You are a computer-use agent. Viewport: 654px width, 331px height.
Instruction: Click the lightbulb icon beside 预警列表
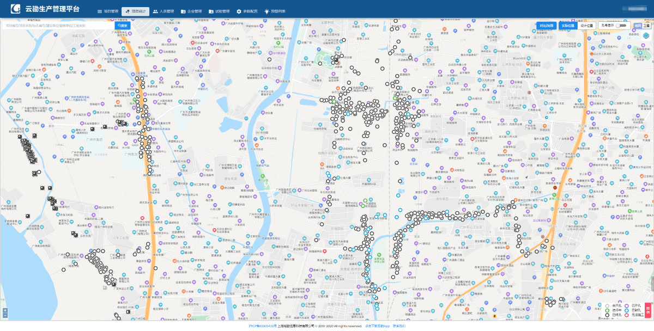pyautogui.click(x=267, y=11)
